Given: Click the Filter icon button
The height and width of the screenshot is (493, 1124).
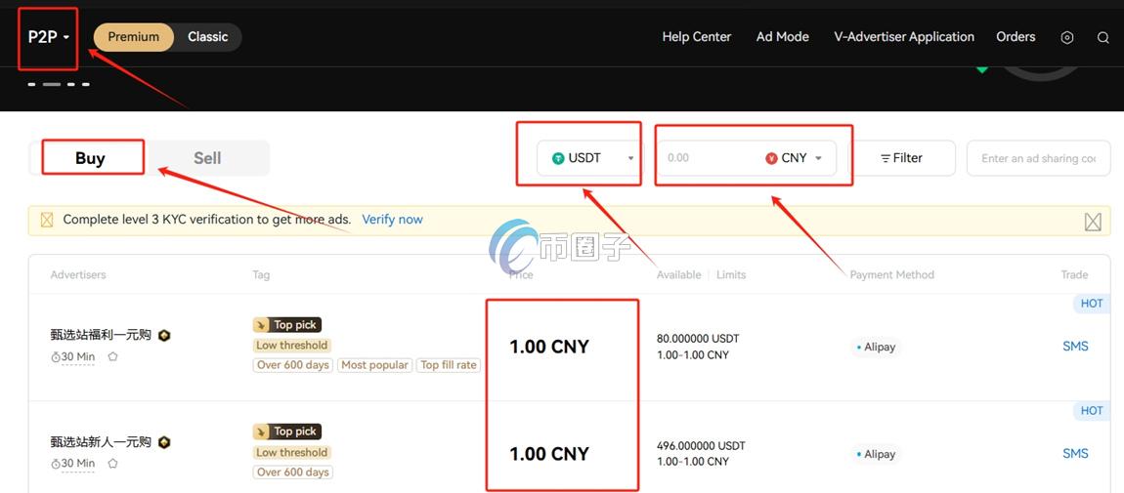Looking at the screenshot, I should pyautogui.click(x=901, y=158).
